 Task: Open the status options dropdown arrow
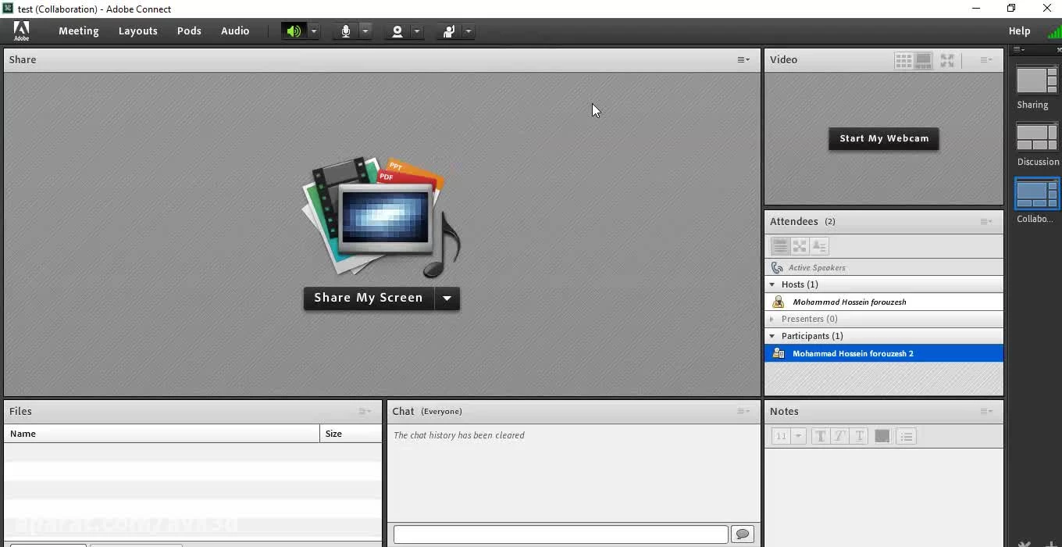(x=469, y=31)
